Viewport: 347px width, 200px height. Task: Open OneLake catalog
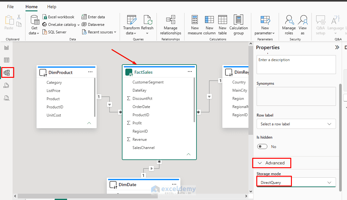[61, 25]
